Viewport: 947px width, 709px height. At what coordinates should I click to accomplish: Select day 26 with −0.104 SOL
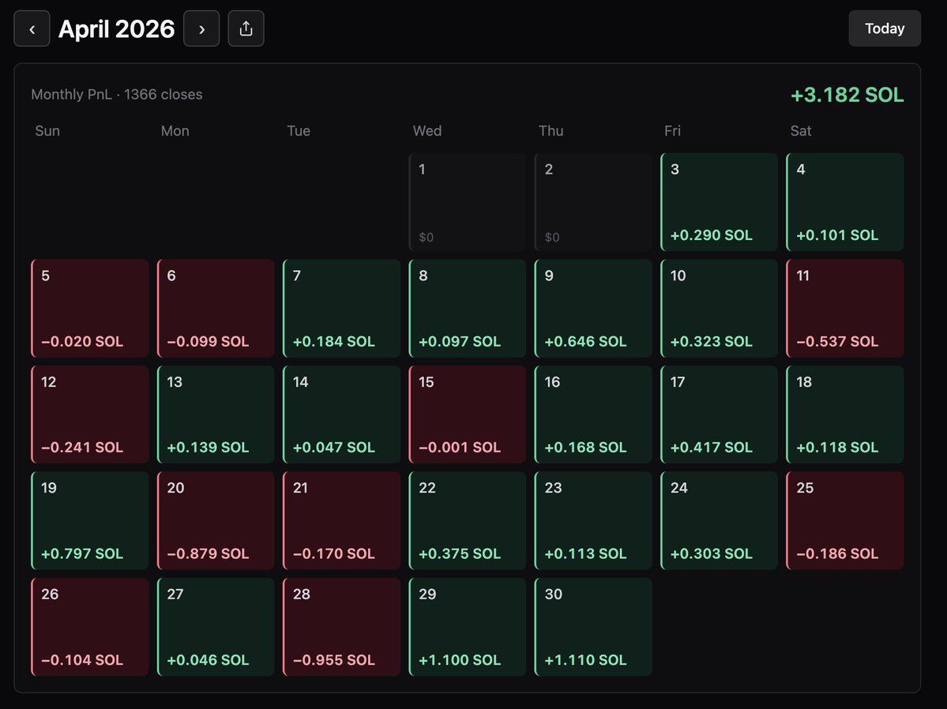point(90,627)
